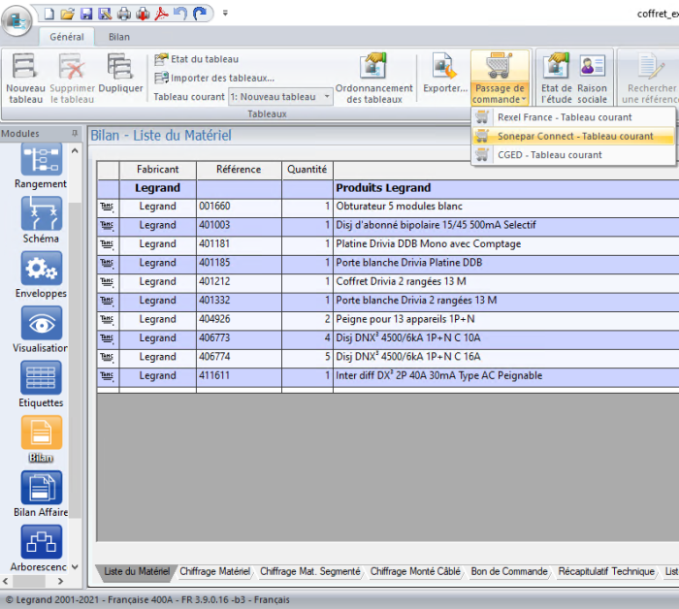Select reference 406773 cell
The image size is (679, 609).
coord(239,338)
